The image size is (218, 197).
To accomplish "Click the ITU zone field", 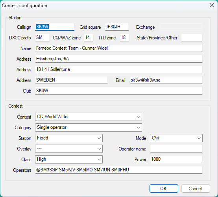I will 124,37.
